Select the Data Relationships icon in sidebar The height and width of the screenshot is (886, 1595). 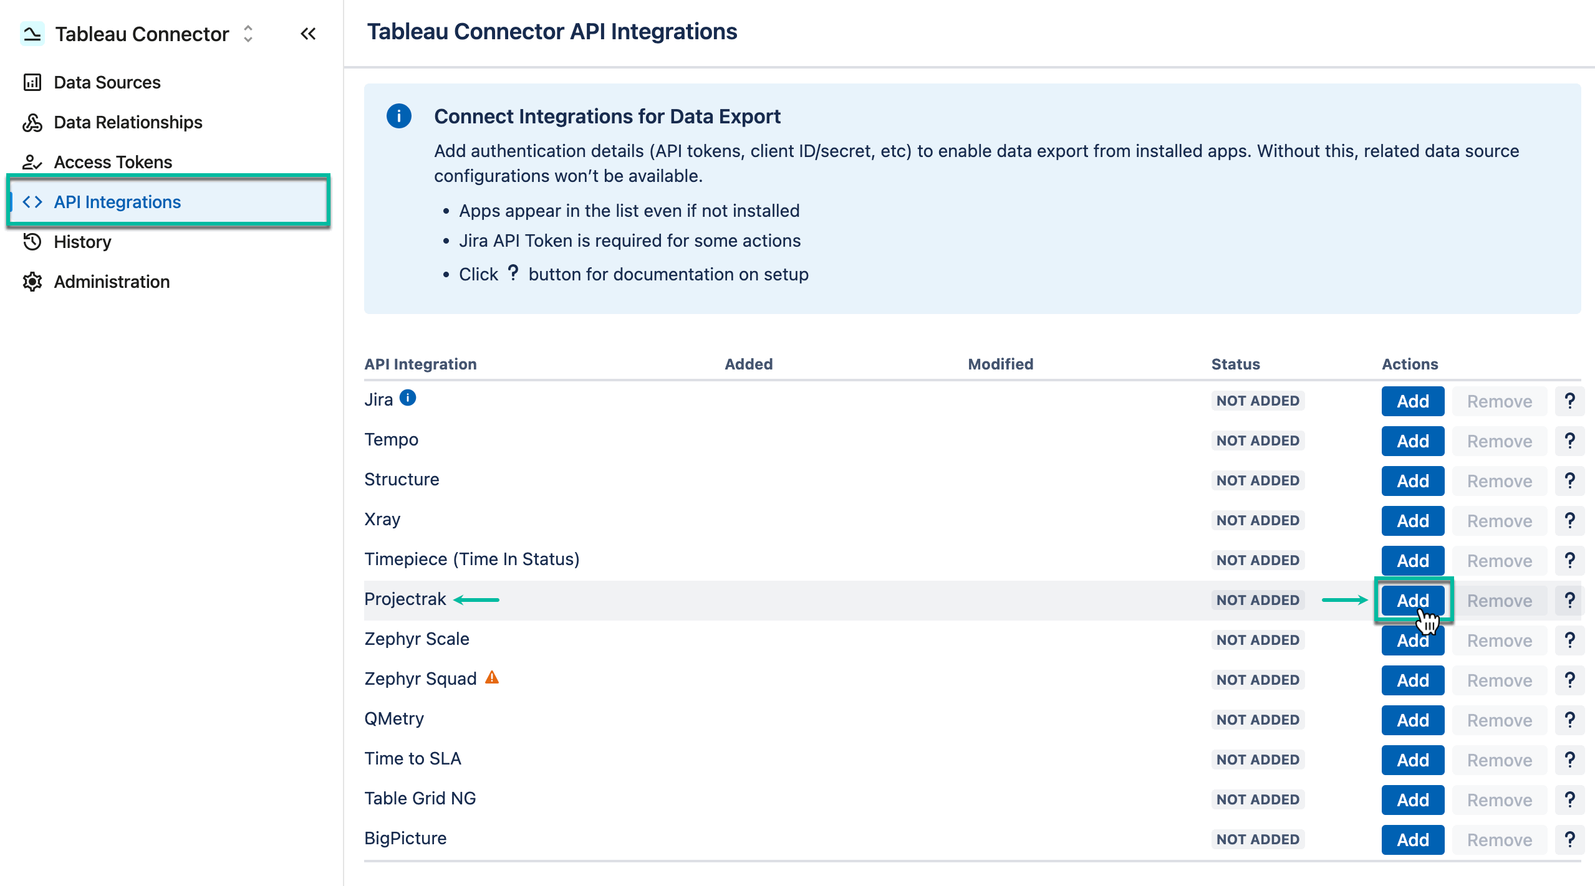[x=33, y=122]
